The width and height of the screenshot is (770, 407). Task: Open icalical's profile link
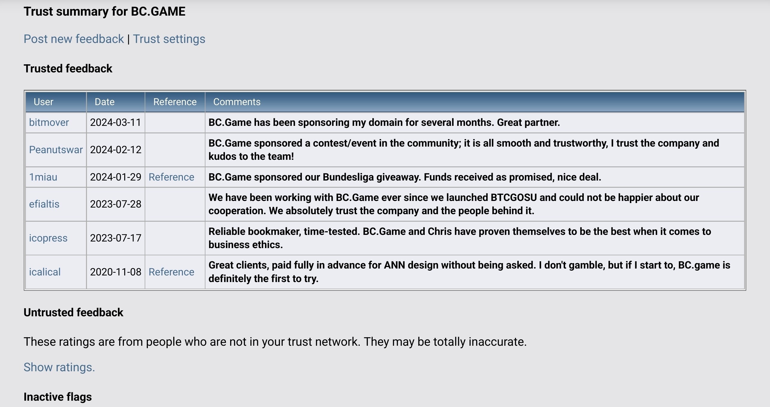(45, 272)
